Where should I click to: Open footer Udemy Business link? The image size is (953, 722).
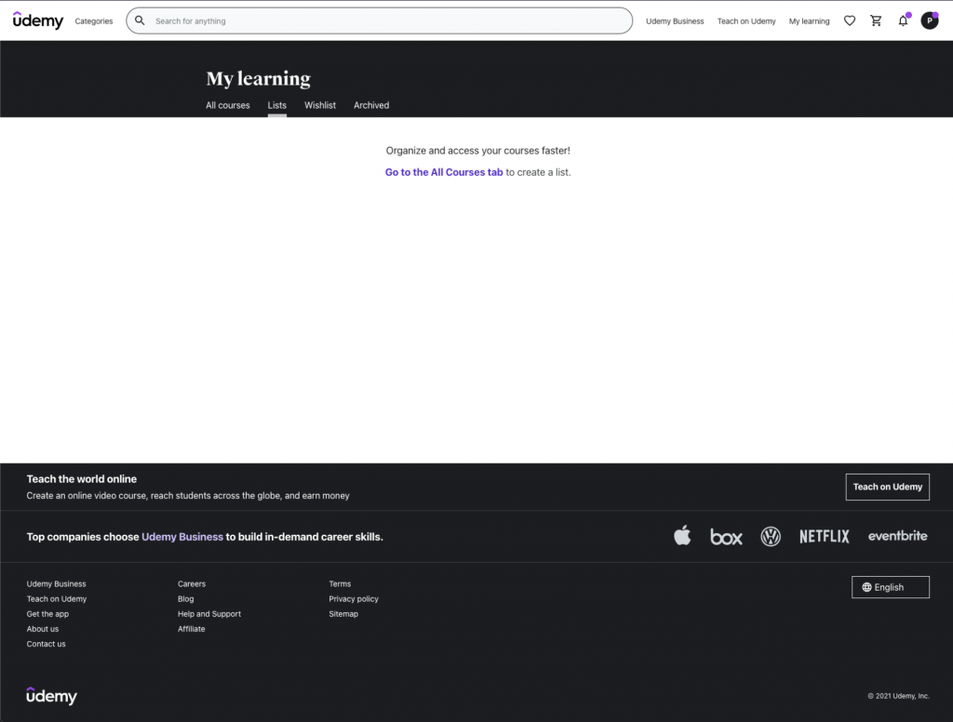tap(57, 584)
